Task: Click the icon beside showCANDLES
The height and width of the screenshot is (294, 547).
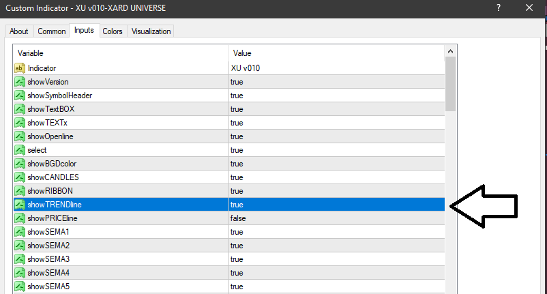Action: point(20,177)
